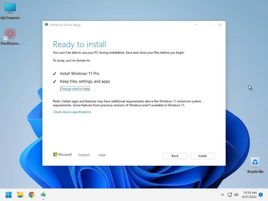Image resolution: width=268 pixels, height=201 pixels.
Task: Click the Install button
Action: pos(202,156)
